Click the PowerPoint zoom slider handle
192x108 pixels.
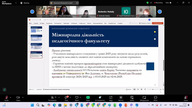(x=153, y=89)
